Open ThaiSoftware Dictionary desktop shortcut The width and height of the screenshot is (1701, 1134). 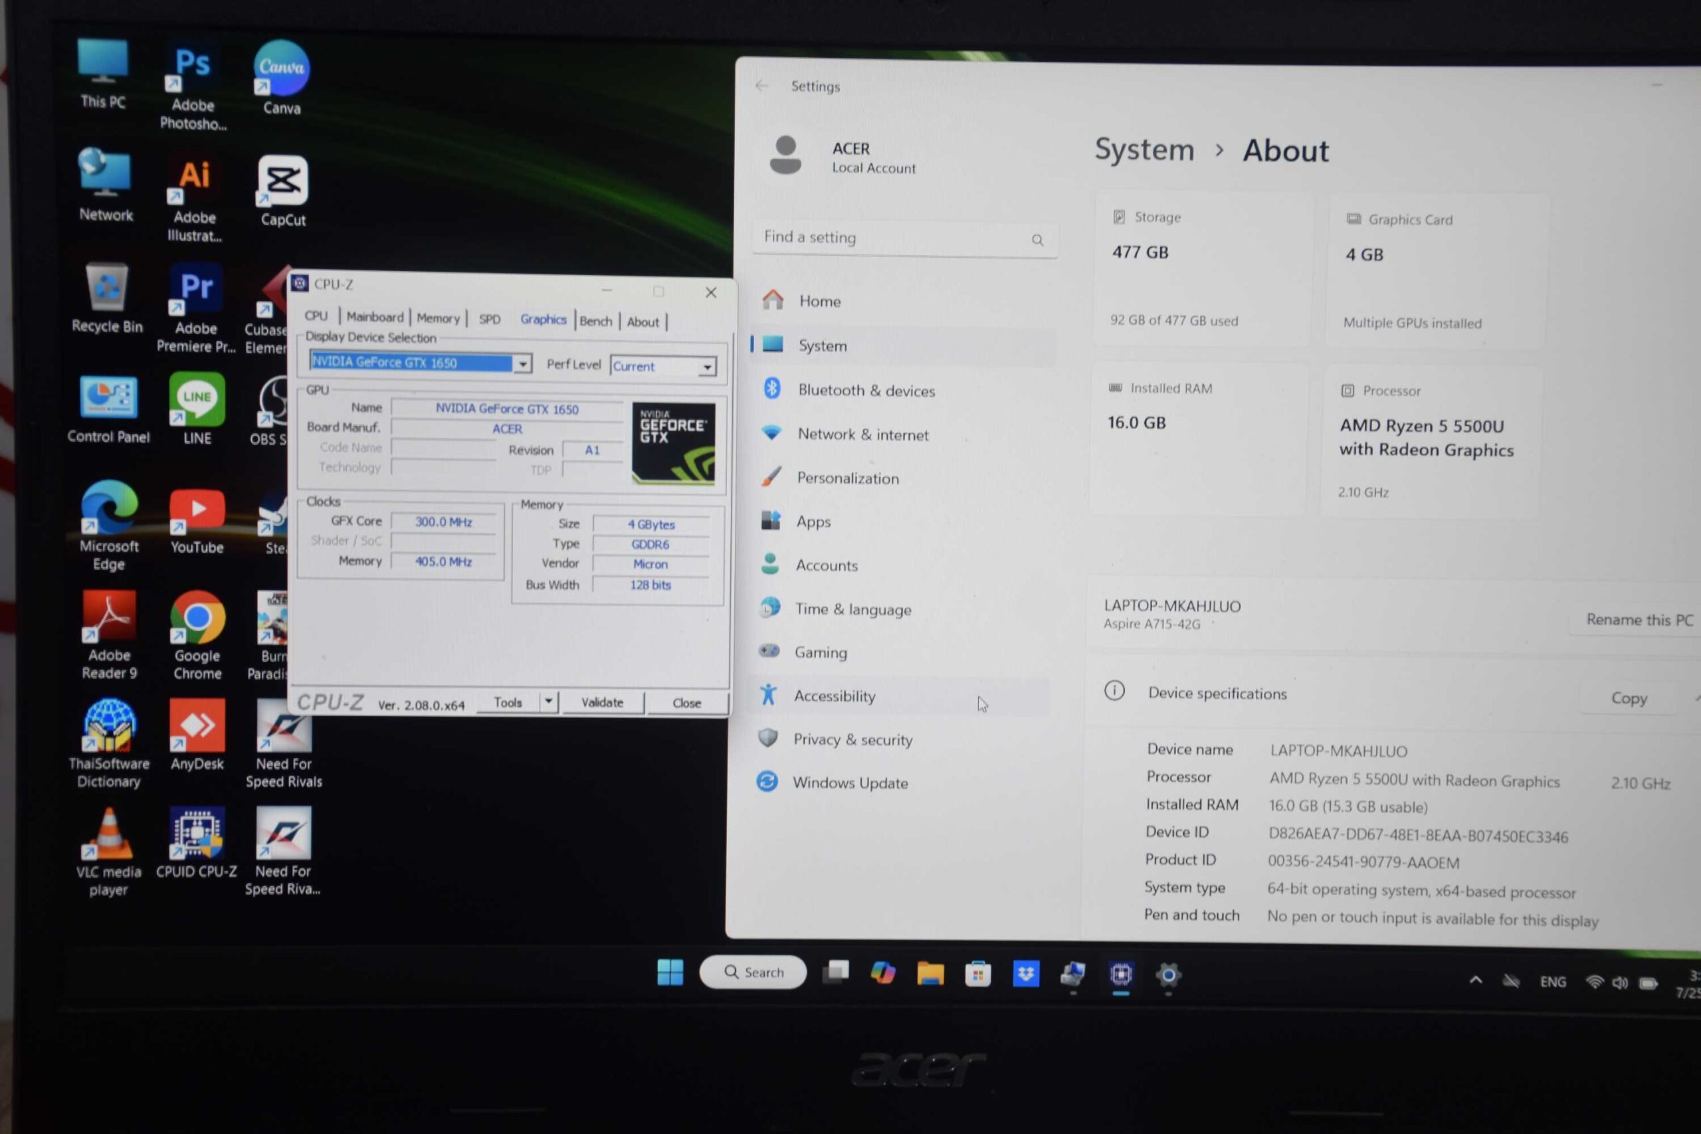(x=108, y=743)
